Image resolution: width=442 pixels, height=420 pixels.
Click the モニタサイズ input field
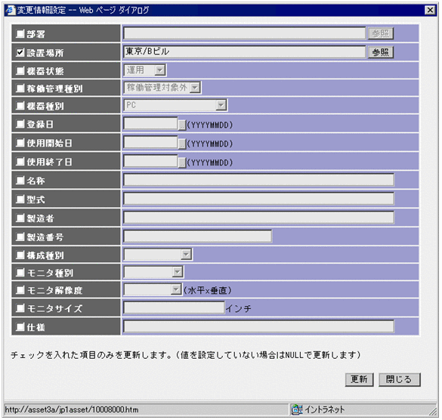tap(174, 307)
